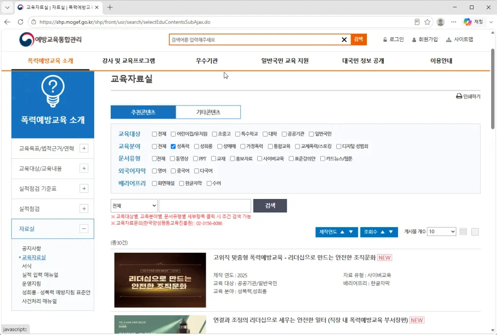Open the 사이트맵 link
The width and height of the screenshot is (497, 335).
[x=460, y=39]
